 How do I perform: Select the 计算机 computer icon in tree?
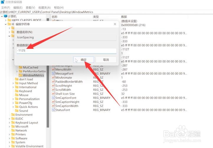[x=6, y=16]
